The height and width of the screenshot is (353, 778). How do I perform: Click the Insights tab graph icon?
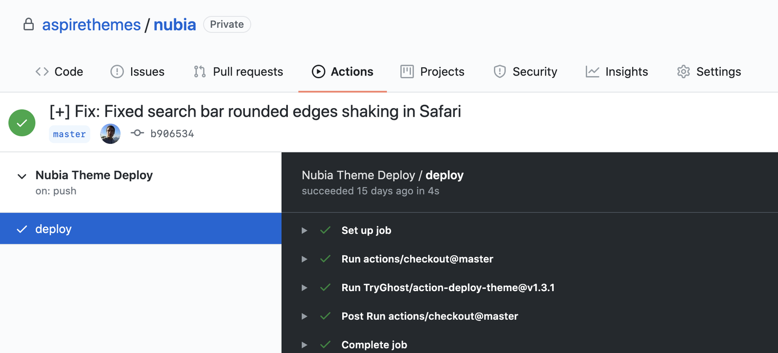pos(592,72)
